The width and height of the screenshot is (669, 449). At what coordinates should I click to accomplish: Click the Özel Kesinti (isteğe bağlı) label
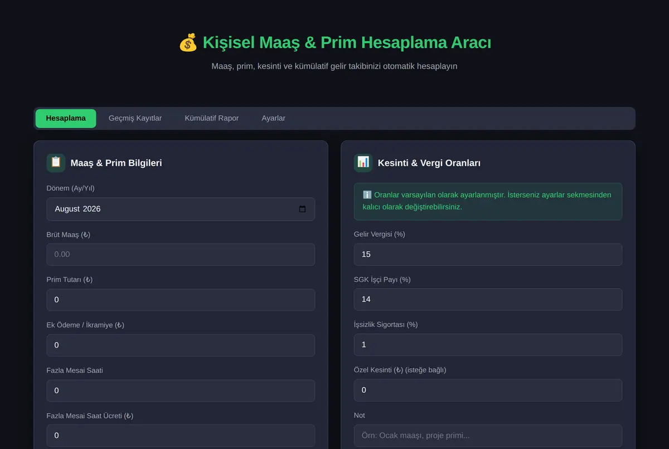[400, 370]
